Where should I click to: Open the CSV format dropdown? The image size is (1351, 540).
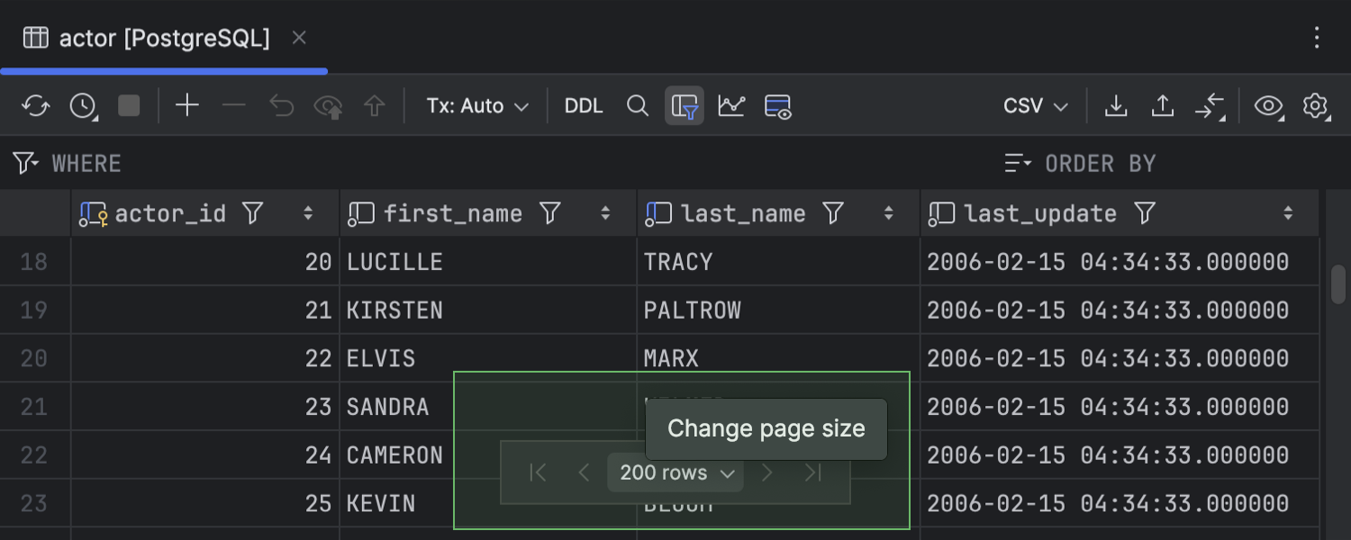[1036, 106]
